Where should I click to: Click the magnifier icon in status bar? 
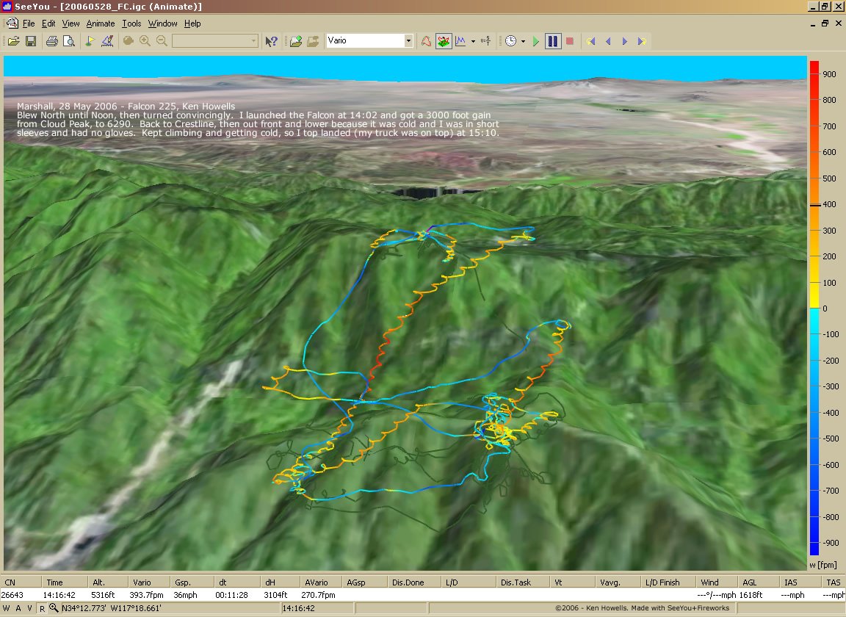54,608
